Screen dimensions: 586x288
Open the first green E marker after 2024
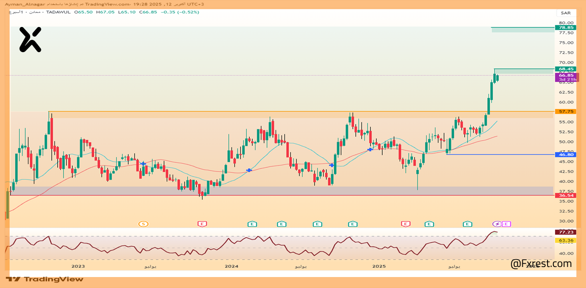coord(252,224)
